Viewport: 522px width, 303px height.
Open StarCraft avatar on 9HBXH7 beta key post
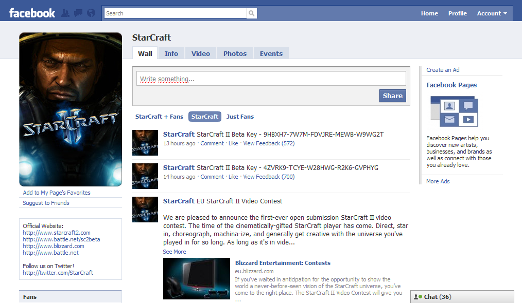point(145,143)
